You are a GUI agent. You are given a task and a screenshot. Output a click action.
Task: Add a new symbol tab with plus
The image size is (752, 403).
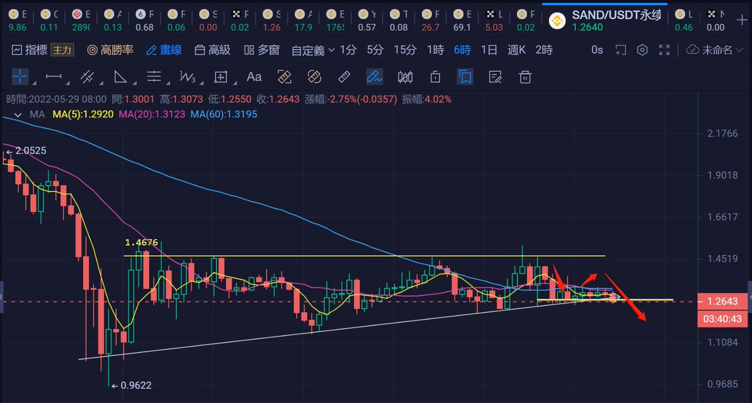[741, 19]
